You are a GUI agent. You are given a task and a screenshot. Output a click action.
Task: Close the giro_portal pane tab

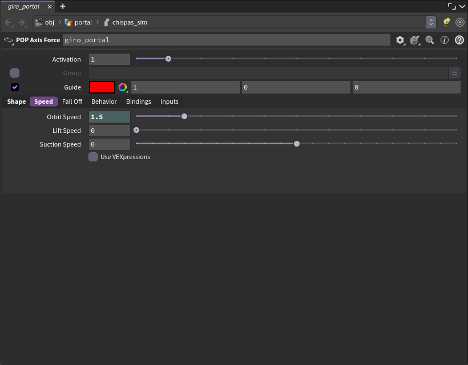tap(50, 7)
